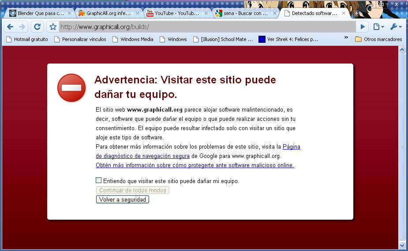Switch to the YouTube tab

tap(177, 13)
